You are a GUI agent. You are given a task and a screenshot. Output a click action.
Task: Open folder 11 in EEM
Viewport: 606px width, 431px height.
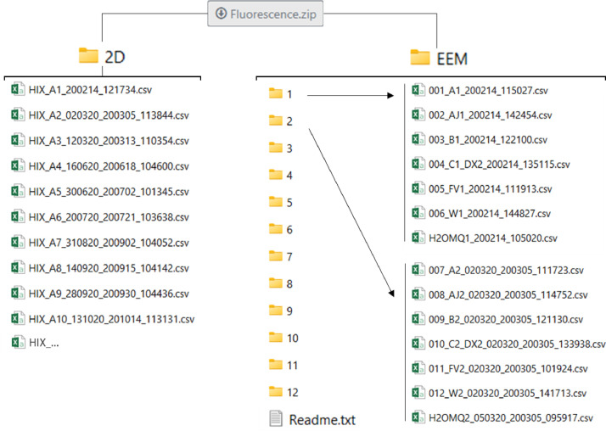click(x=283, y=365)
